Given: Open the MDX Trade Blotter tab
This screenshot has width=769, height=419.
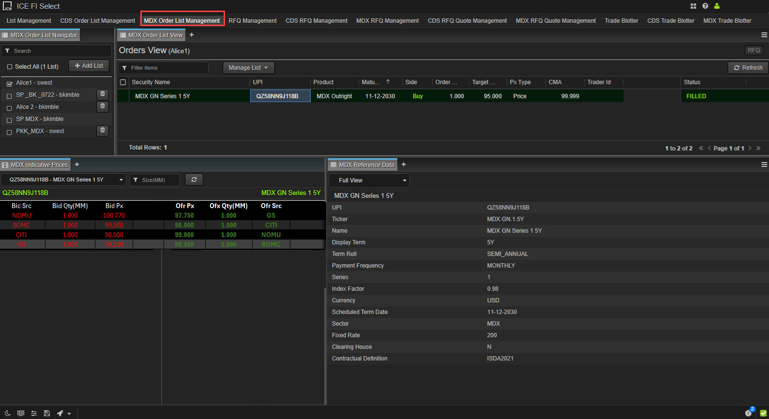Looking at the screenshot, I should point(727,21).
